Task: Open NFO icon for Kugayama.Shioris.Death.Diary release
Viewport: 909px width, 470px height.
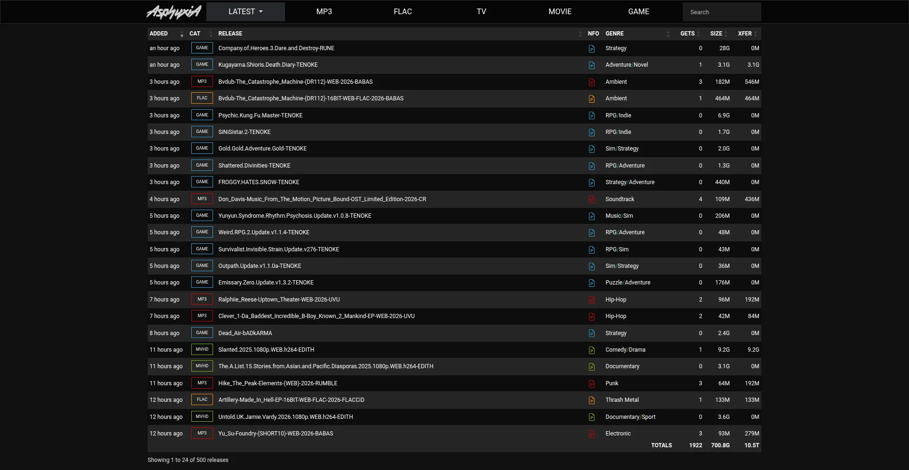Action: coord(591,65)
